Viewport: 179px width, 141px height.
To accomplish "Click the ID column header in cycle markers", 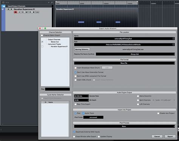I will (46, 102).
